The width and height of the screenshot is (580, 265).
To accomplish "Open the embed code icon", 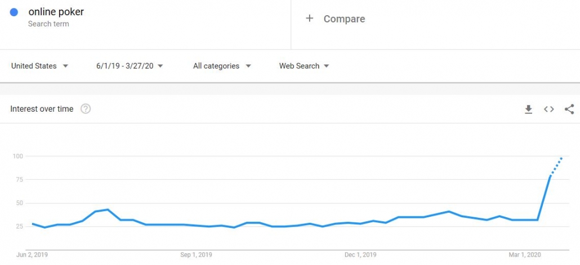I will coord(549,109).
